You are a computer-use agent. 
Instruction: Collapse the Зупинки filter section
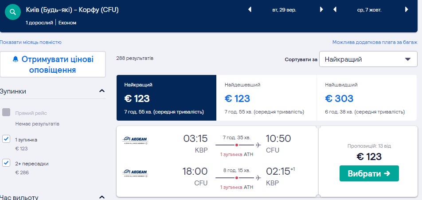(x=102, y=91)
